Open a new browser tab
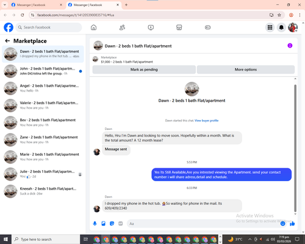The height and width of the screenshot is (244, 305). point(126,5)
